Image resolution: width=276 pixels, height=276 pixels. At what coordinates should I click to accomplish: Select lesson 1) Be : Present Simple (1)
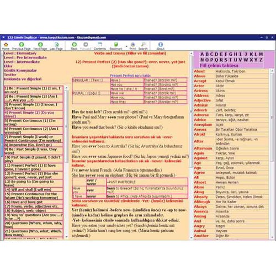tap(33, 90)
